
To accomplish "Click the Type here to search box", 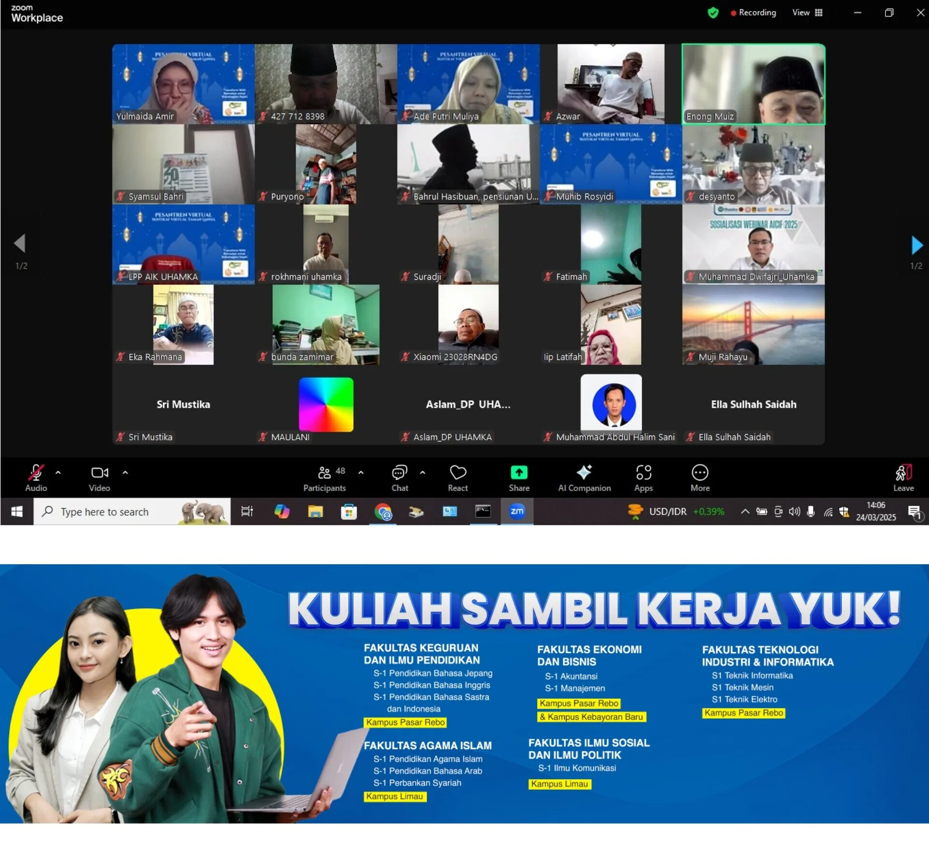I will coord(132,511).
